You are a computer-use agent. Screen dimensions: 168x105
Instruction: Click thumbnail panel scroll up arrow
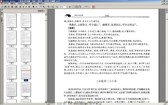(46, 14)
